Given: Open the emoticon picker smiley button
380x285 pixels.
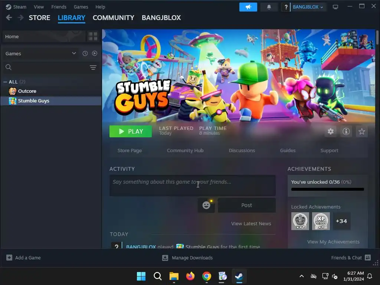Looking at the screenshot, I should pyautogui.click(x=206, y=205).
